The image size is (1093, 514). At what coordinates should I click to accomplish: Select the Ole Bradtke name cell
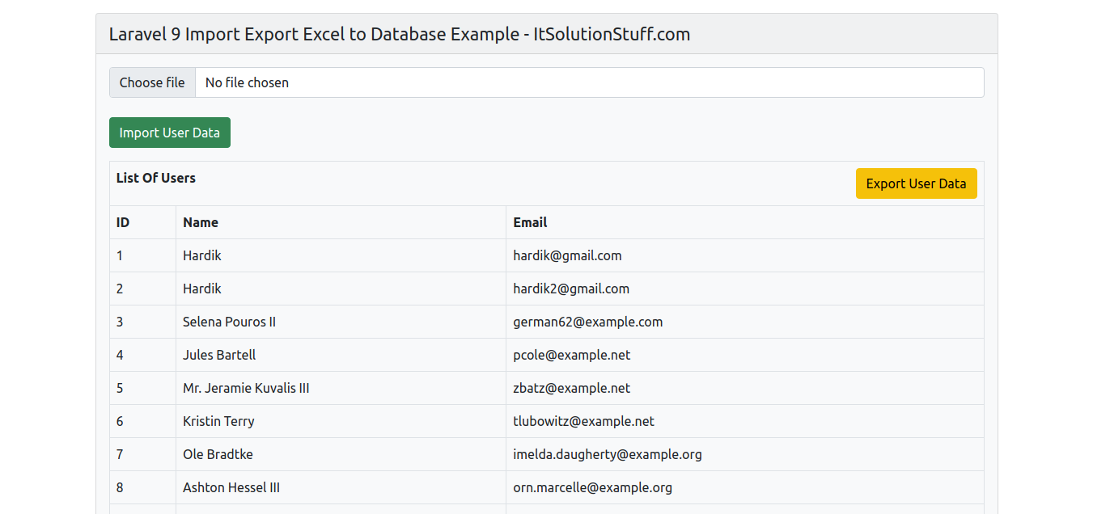[218, 454]
